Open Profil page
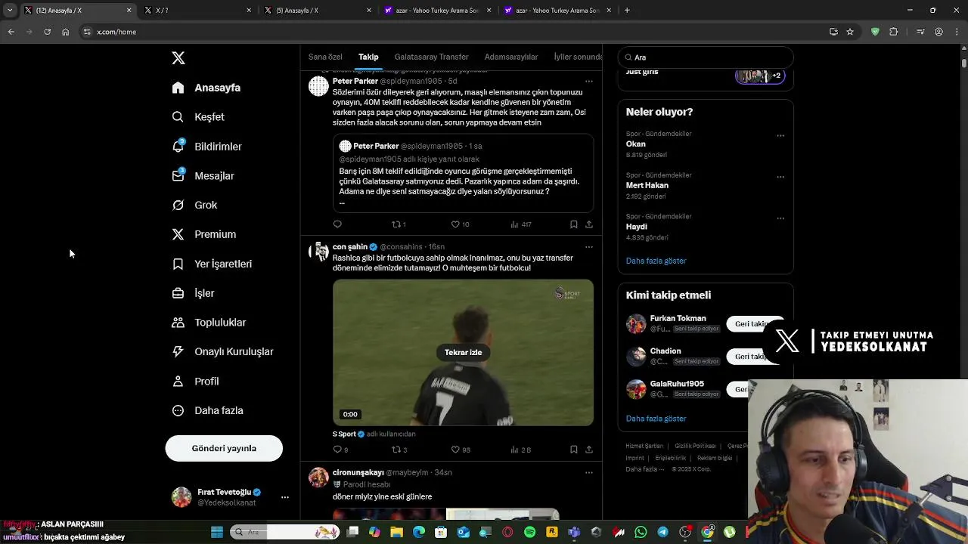This screenshot has width=968, height=544. pos(195,382)
